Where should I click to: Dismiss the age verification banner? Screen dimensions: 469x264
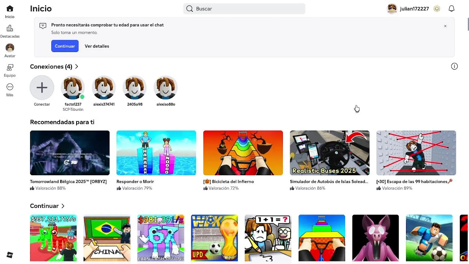(x=445, y=26)
